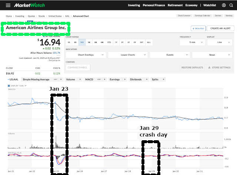The image size is (237, 175).
Task: Select YTD chart range
Action: pos(109,42)
